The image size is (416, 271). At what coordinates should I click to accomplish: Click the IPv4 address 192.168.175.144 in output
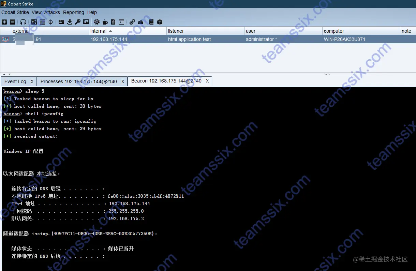[x=130, y=204]
